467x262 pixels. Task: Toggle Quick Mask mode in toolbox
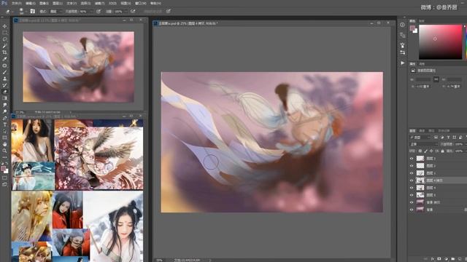(4, 178)
